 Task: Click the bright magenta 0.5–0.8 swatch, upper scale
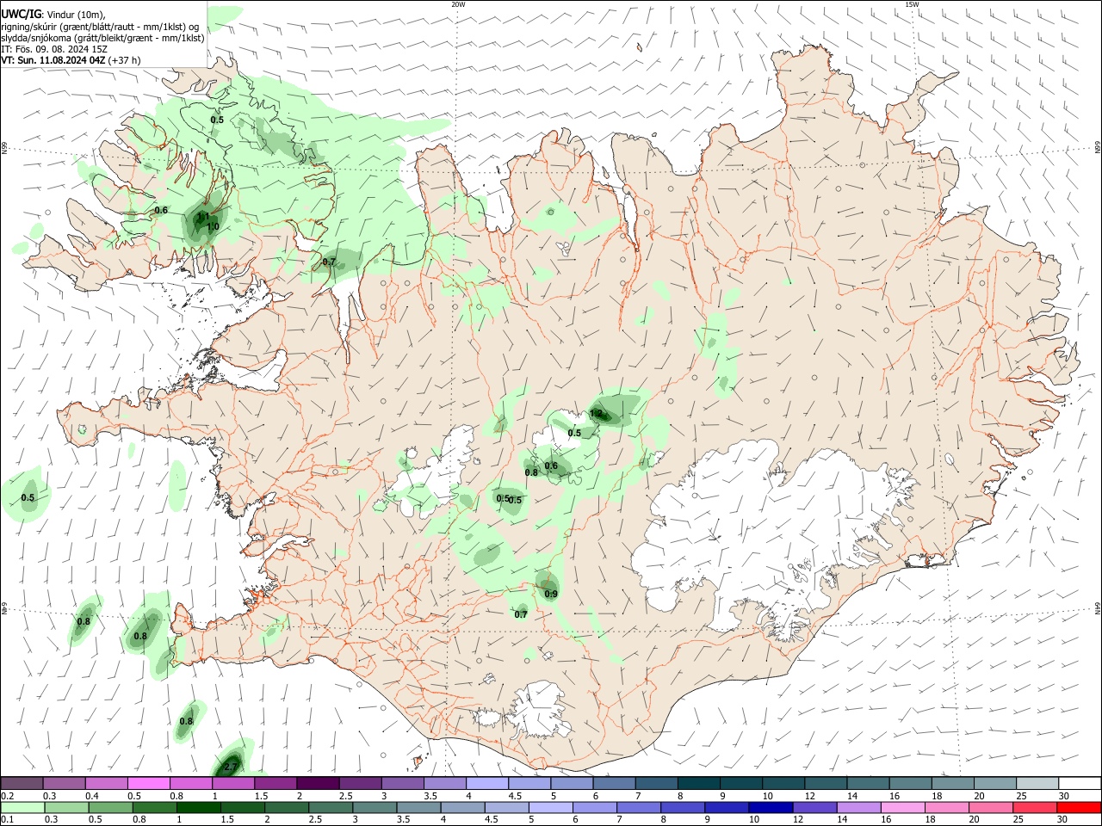(x=148, y=783)
